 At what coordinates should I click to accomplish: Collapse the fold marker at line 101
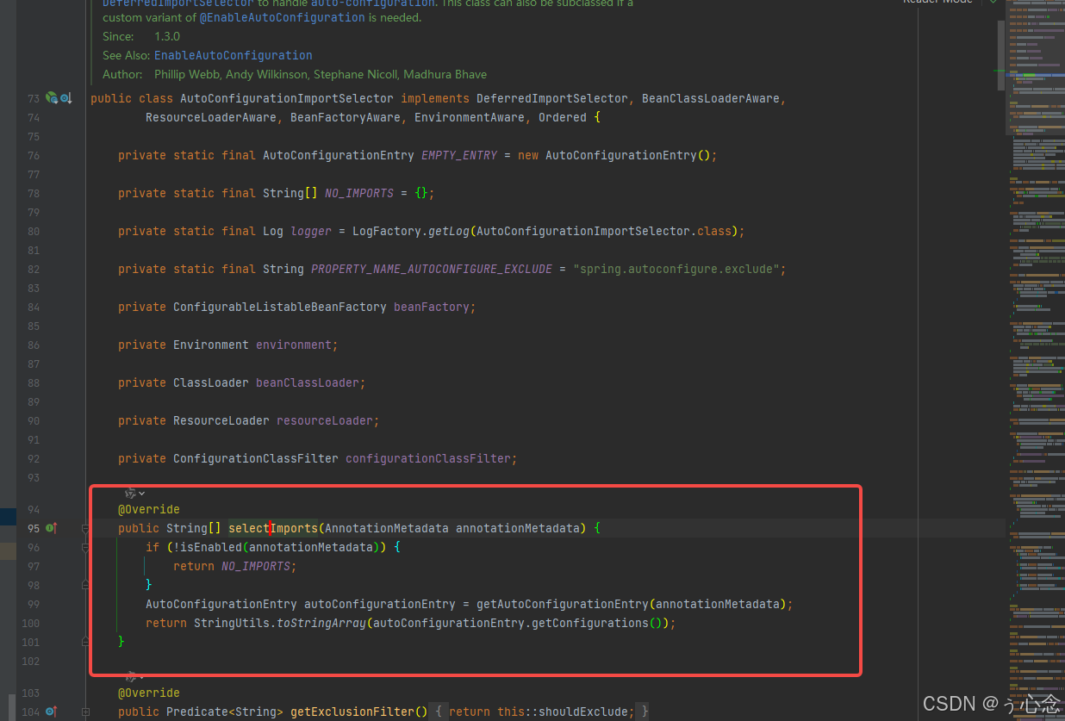(x=84, y=642)
